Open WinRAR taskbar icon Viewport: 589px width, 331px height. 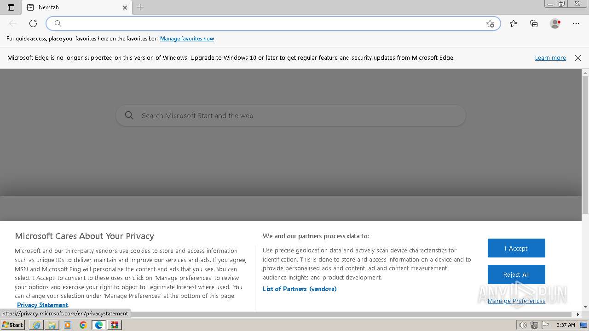coord(115,325)
